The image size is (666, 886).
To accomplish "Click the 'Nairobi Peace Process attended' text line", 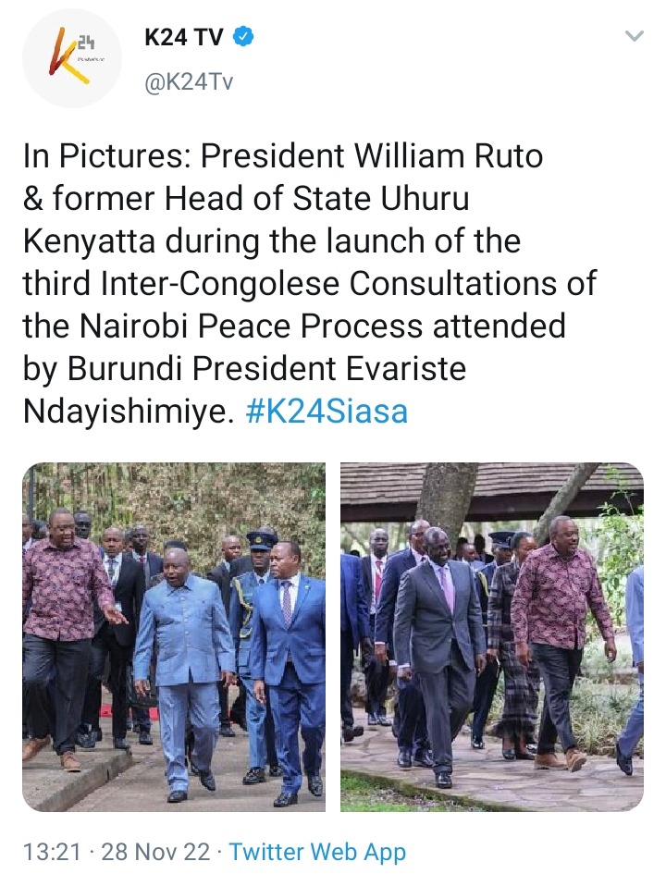I will (322, 326).
